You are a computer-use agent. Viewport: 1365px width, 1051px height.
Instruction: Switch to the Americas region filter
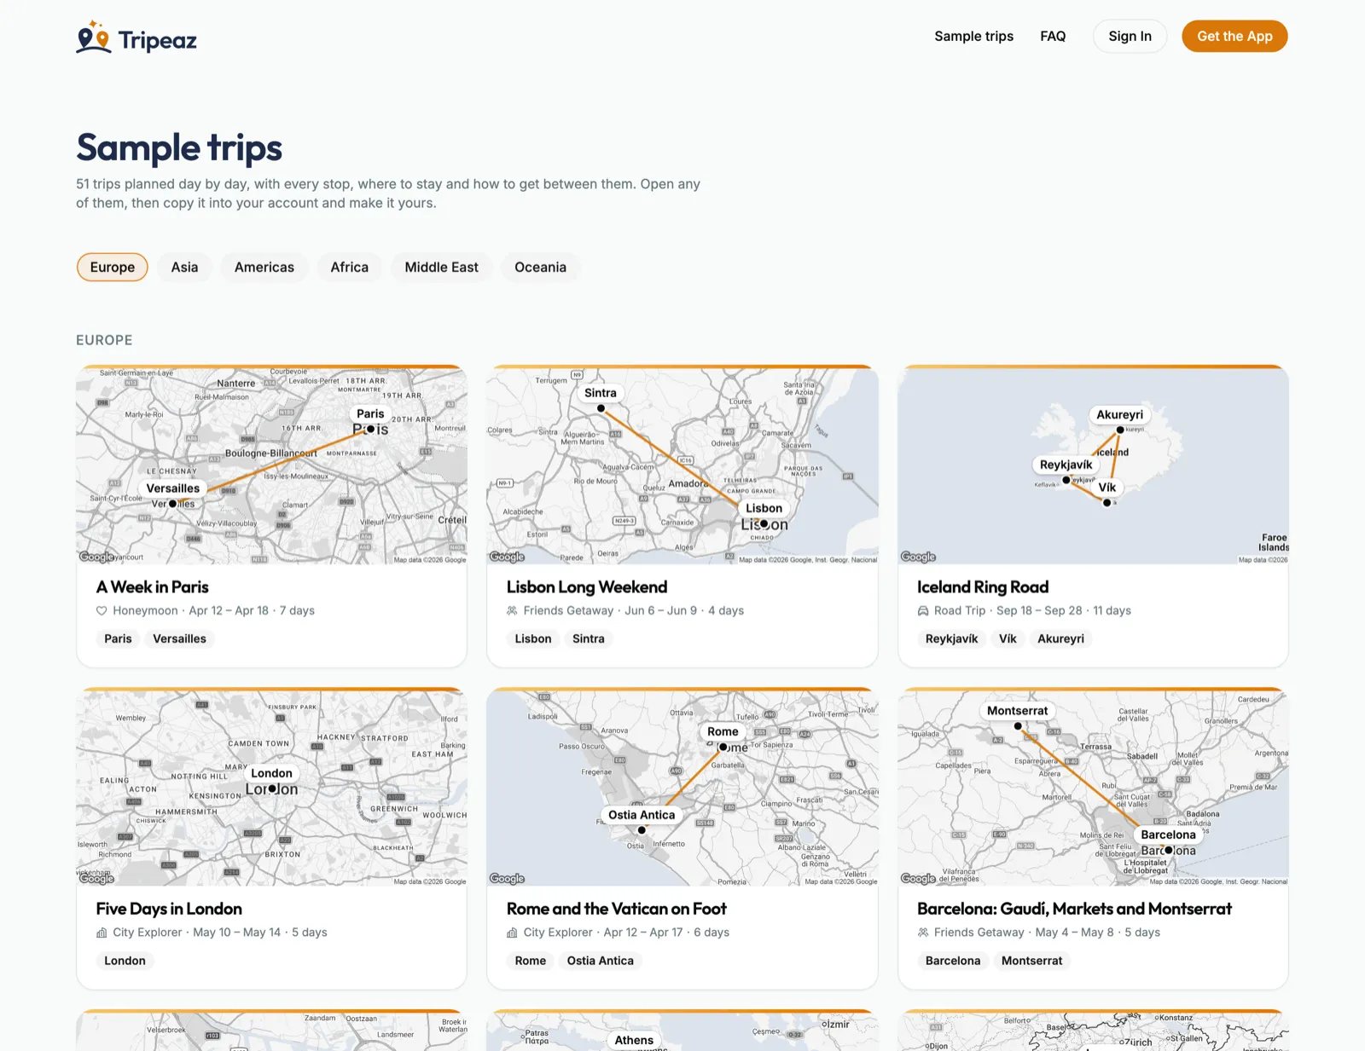click(264, 268)
